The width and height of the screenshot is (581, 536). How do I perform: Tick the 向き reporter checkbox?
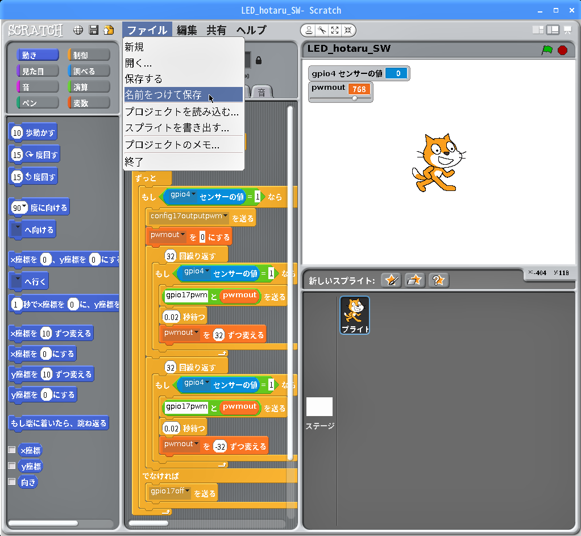12,481
